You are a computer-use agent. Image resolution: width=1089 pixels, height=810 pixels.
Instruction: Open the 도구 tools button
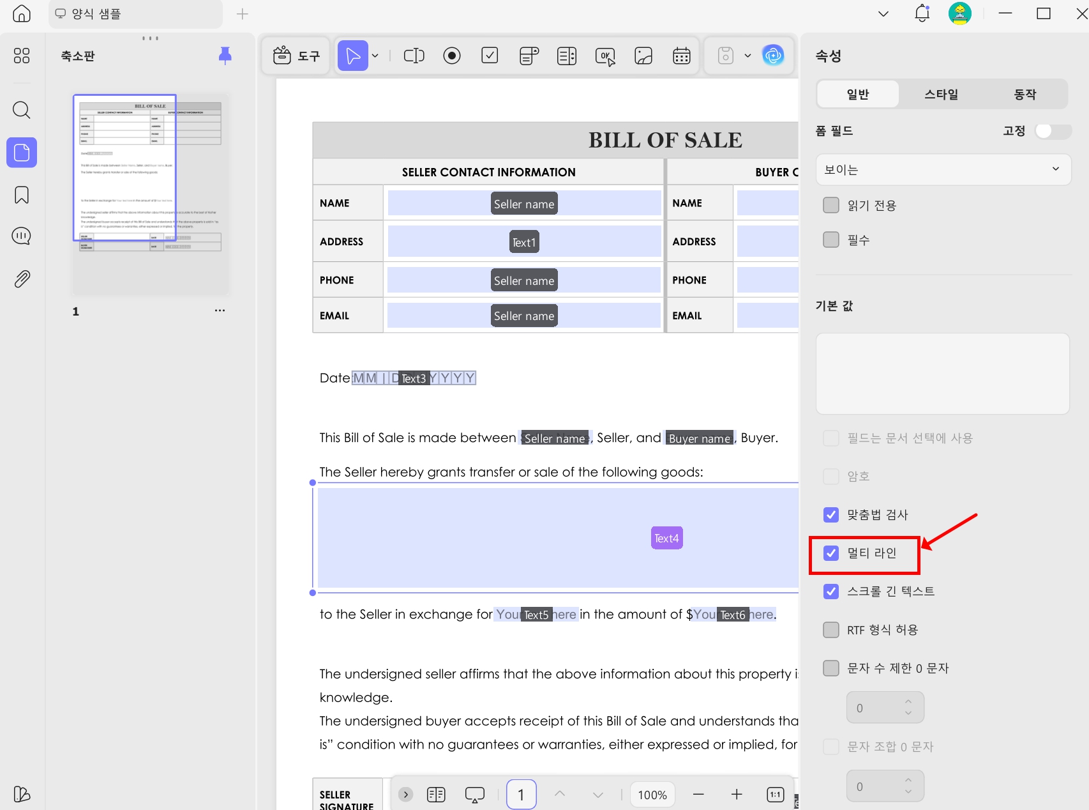coord(296,56)
